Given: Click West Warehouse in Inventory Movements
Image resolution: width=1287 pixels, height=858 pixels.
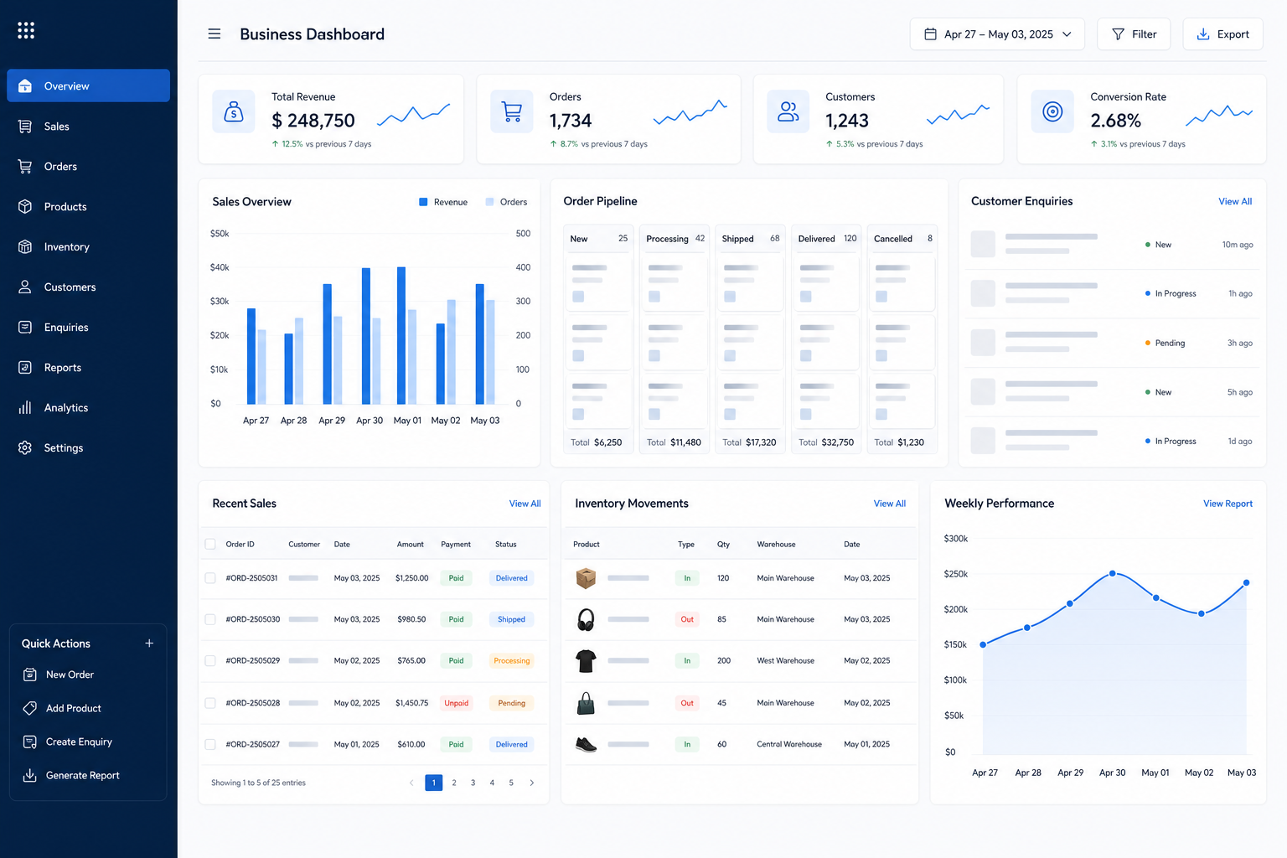Looking at the screenshot, I should [785, 661].
